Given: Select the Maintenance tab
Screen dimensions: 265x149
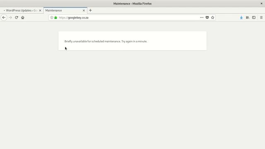Looking at the screenshot, I should pos(65,10).
